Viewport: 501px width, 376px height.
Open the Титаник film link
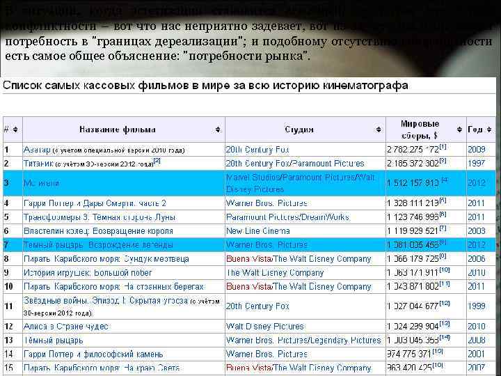click(x=38, y=164)
